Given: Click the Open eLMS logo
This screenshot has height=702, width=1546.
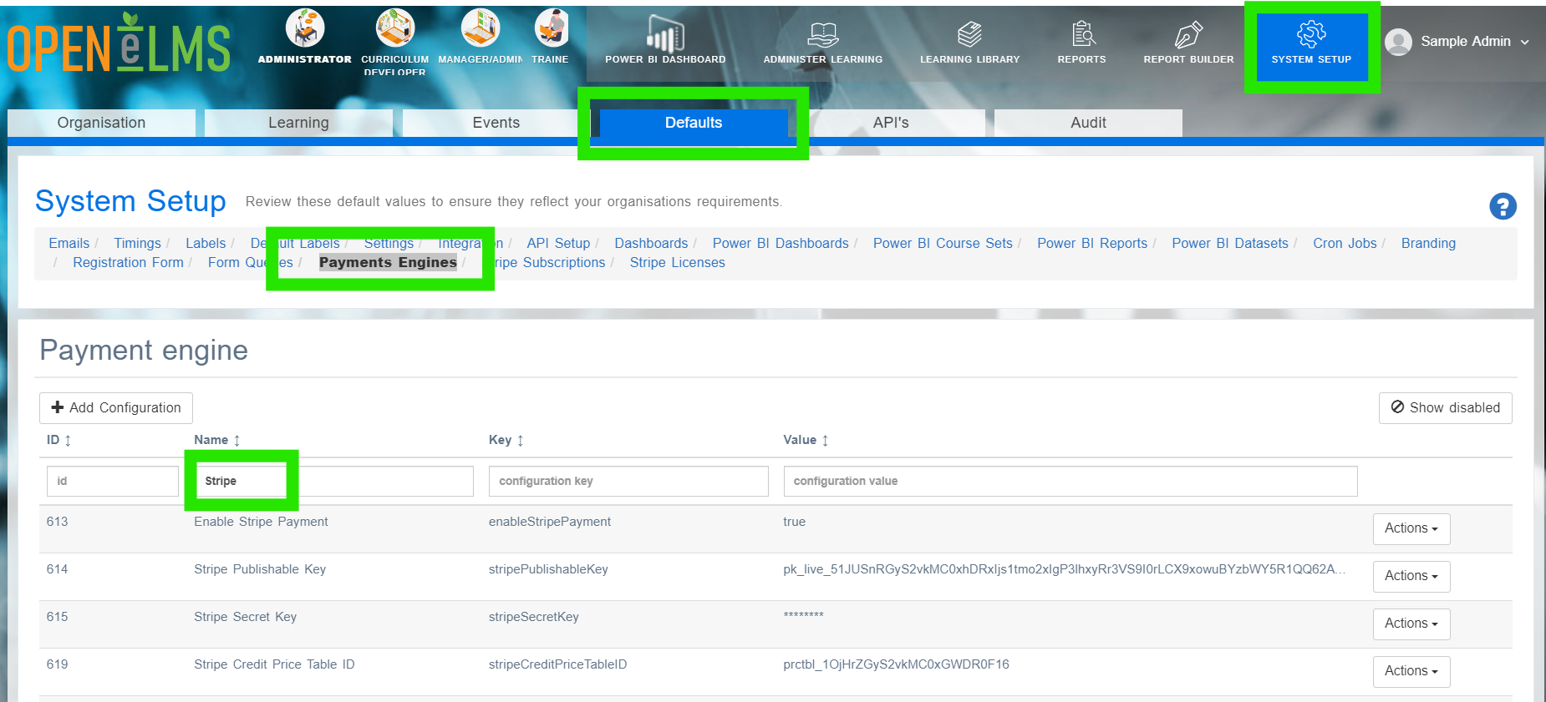Looking at the screenshot, I should [x=119, y=44].
